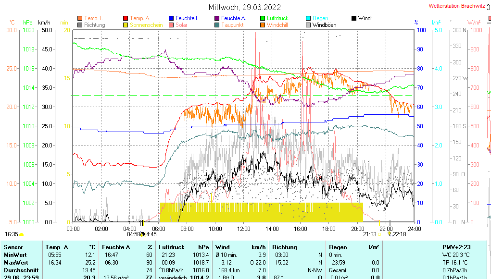Click the Taupunkt legend label
Screen dimensions: 491x279
232,25
